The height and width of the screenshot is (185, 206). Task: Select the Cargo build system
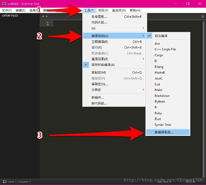pos(168,55)
